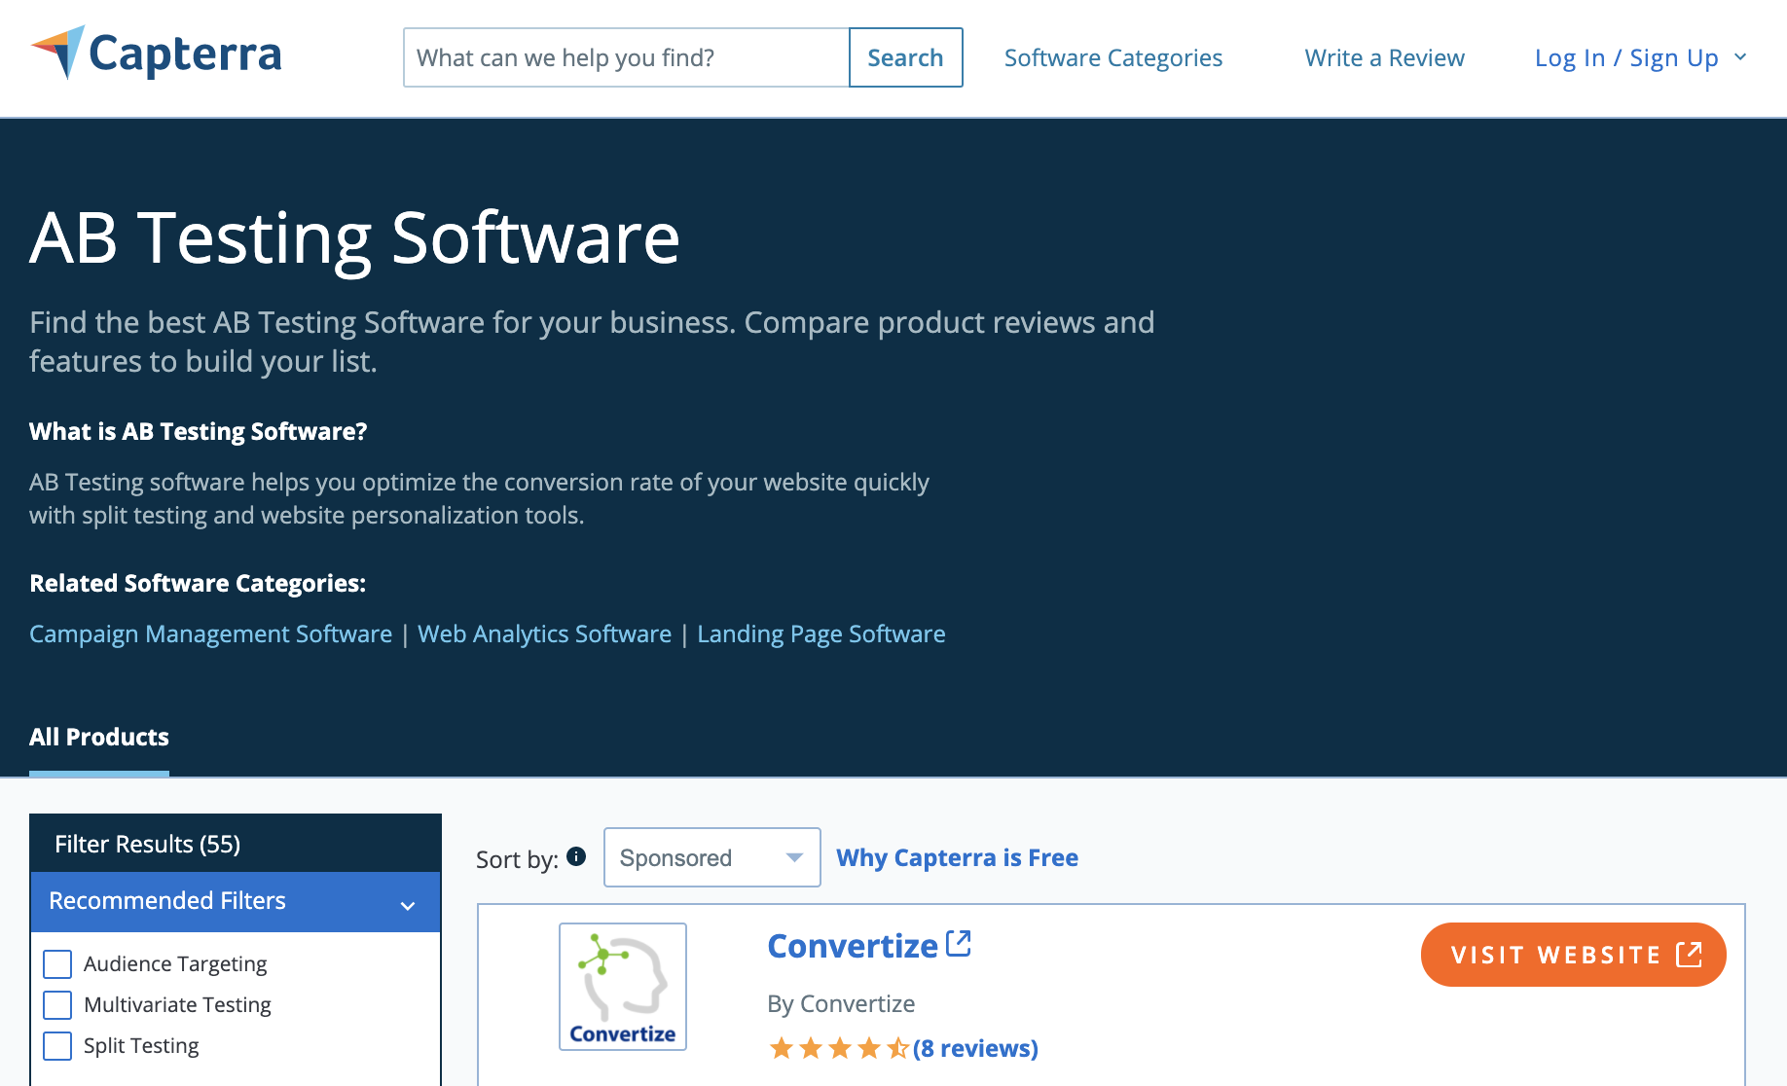Screen dimensions: 1787x1086
Task: Click the Convertize star rating
Action: tap(838, 1048)
